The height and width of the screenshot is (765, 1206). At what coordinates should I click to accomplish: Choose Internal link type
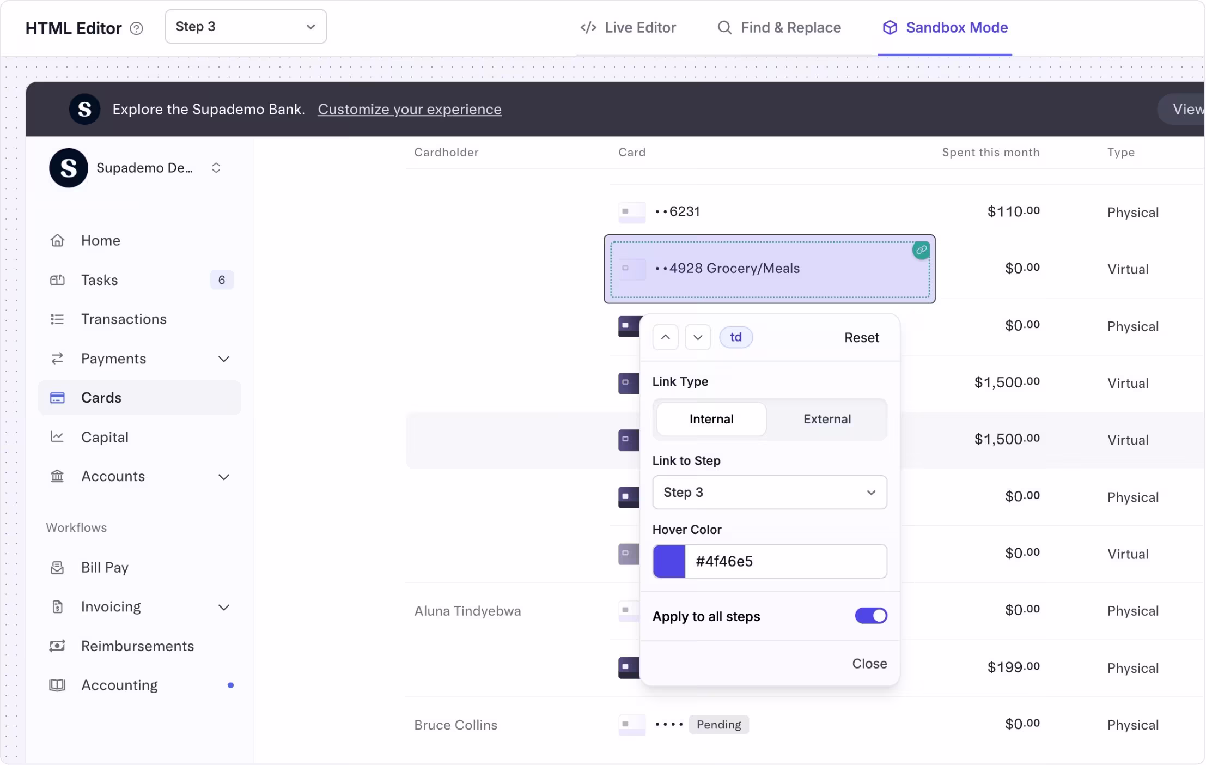[711, 419]
